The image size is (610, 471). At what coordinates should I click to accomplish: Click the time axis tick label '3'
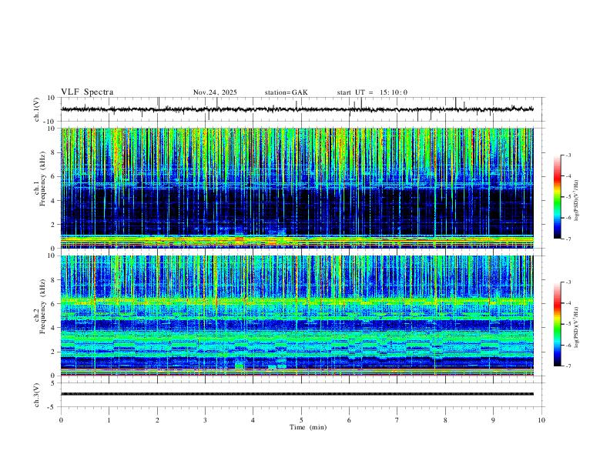coord(205,420)
